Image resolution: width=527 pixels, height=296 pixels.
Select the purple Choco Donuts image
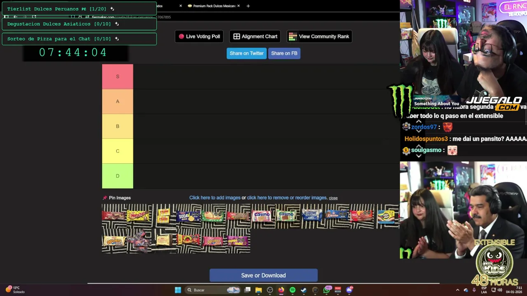(x=238, y=241)
